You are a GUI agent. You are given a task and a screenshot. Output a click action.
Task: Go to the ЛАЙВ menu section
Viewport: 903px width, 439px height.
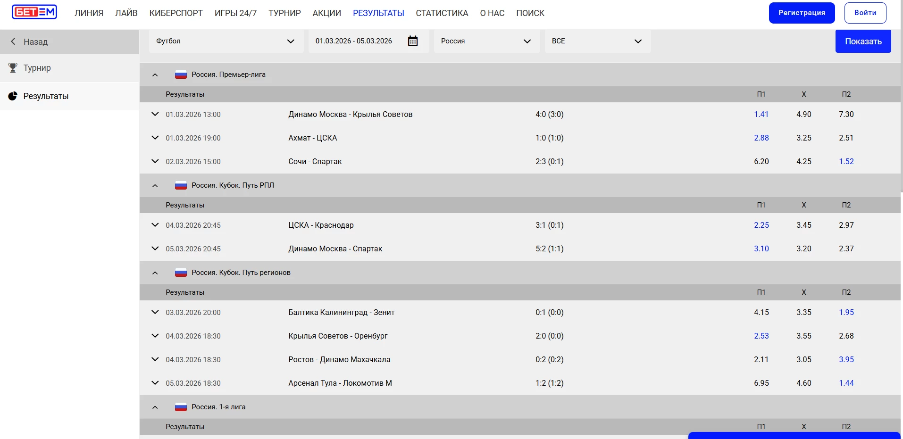(126, 13)
